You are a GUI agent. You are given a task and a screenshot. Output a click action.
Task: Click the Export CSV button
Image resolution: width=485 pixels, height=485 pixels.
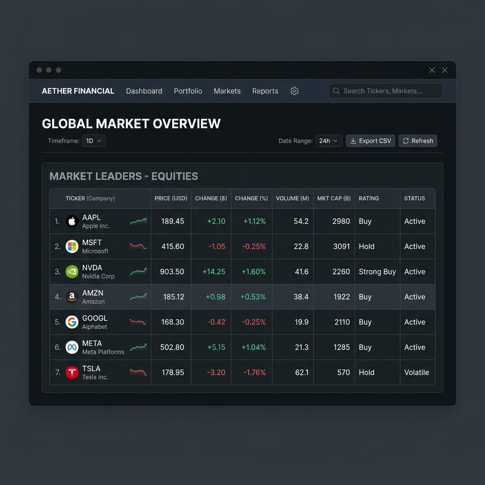point(370,141)
